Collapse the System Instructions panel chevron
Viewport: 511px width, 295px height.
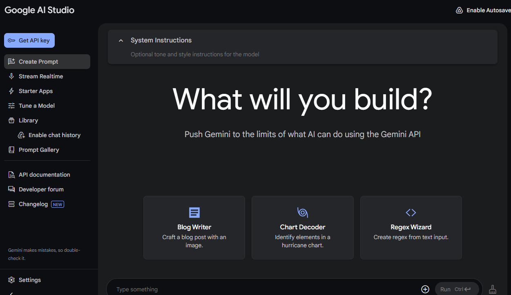[x=120, y=40]
